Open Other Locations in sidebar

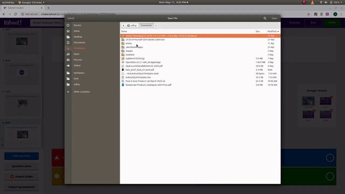click(x=81, y=92)
